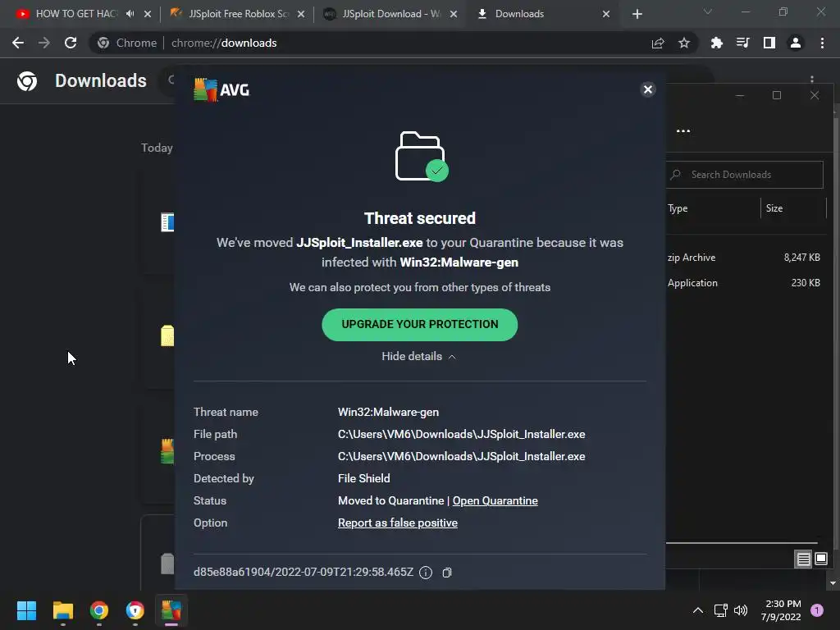
Task: Switch File Explorer to large icons view
Action: tap(820, 559)
